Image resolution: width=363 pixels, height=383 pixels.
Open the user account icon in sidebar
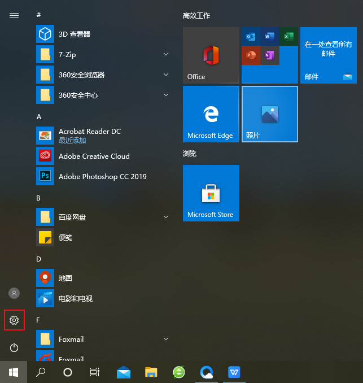[14, 293]
